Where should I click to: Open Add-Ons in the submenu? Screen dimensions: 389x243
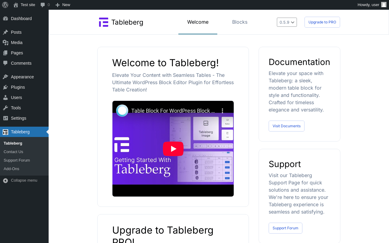pos(24,169)
